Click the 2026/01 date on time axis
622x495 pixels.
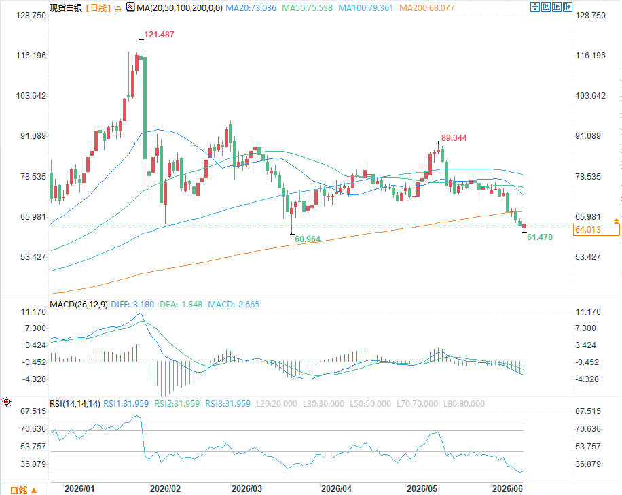(x=79, y=489)
